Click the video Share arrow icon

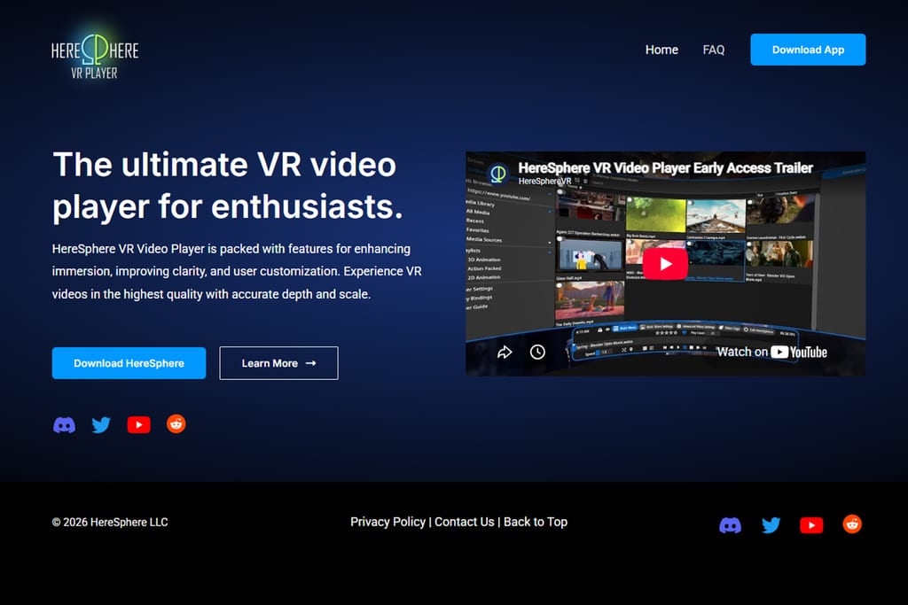tap(505, 352)
